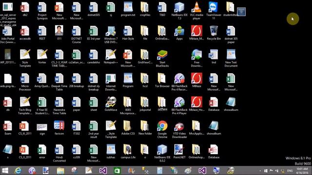Viewport: 312px width, 175px height.
Task: Select the Apps shortcut icon
Action: pos(179,33)
